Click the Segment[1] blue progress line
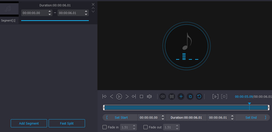 (x=55, y=20)
